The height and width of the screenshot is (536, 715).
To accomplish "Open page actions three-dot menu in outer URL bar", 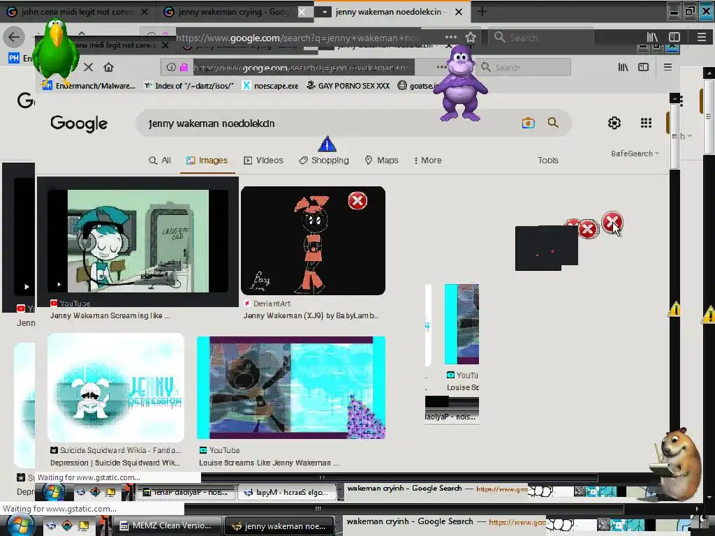I will point(450,37).
